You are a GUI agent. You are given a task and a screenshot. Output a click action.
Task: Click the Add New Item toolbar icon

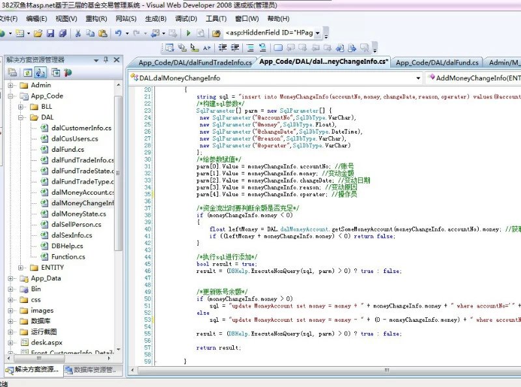(20, 33)
